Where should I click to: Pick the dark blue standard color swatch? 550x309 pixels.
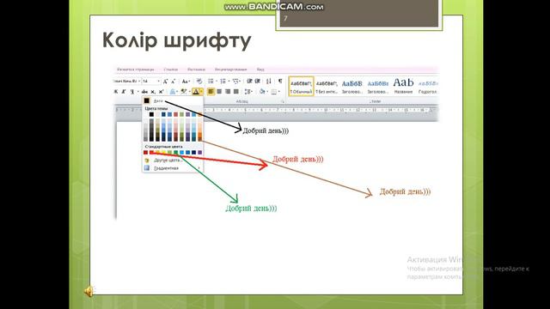pyautogui.click(x=193, y=153)
